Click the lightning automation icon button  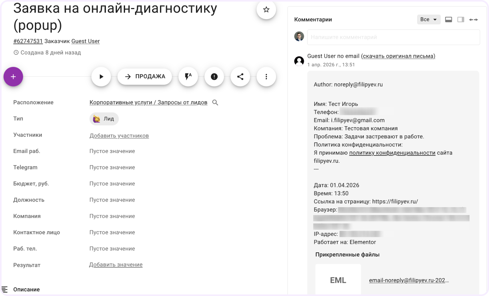[x=188, y=77]
